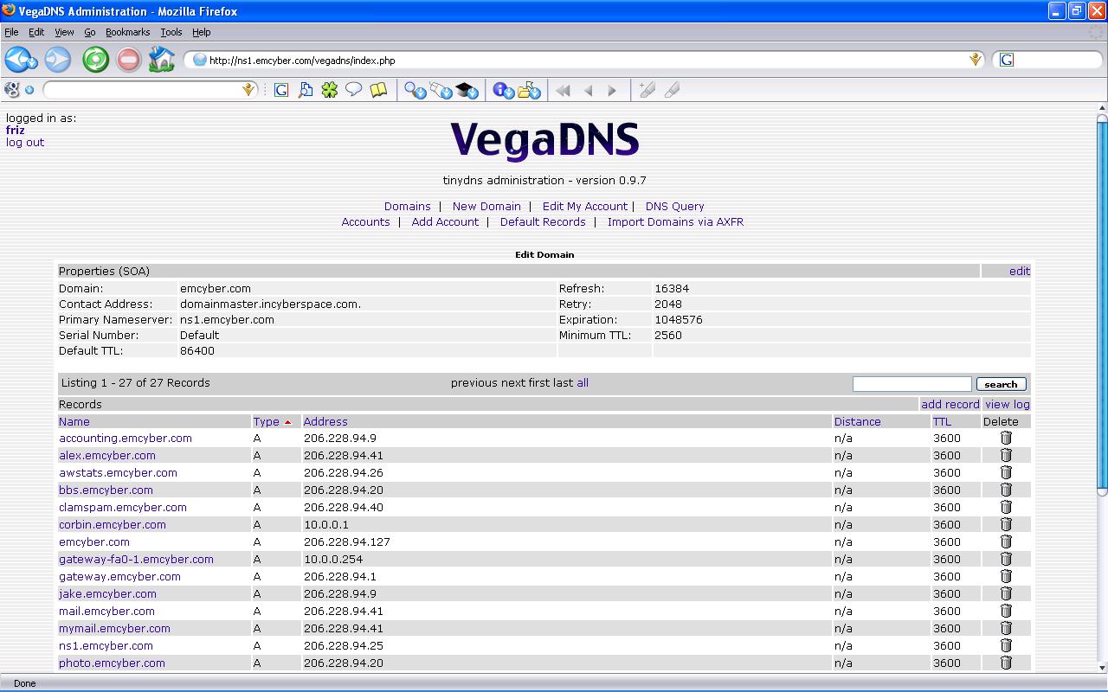Click the Add Account link
This screenshot has height=692, width=1108.
click(x=445, y=221)
